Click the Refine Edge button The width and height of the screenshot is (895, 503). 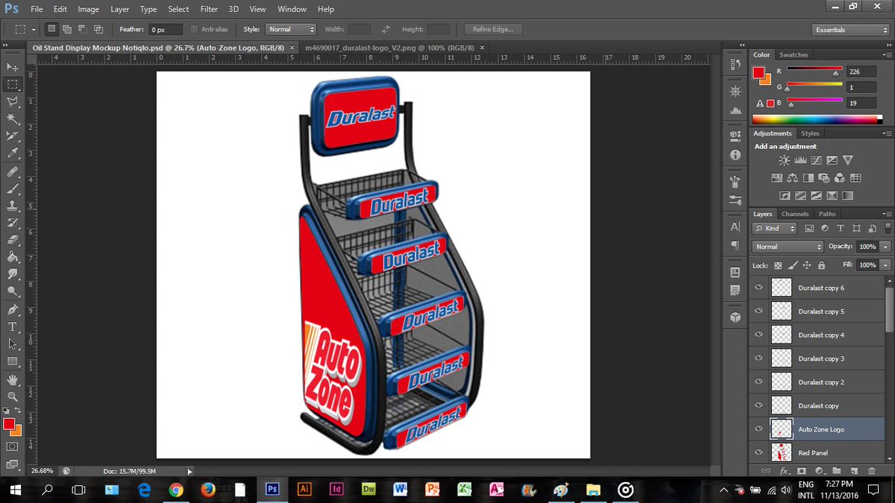click(493, 29)
